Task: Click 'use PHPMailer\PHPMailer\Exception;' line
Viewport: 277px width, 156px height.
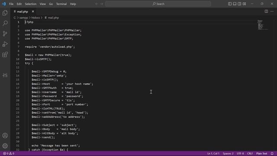Action: coord(53,35)
